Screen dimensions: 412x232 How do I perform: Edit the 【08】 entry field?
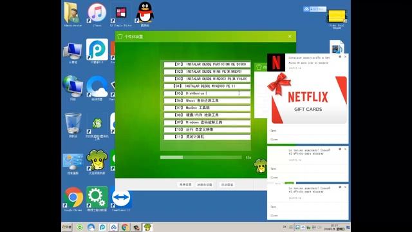pyautogui.click(x=207, y=115)
